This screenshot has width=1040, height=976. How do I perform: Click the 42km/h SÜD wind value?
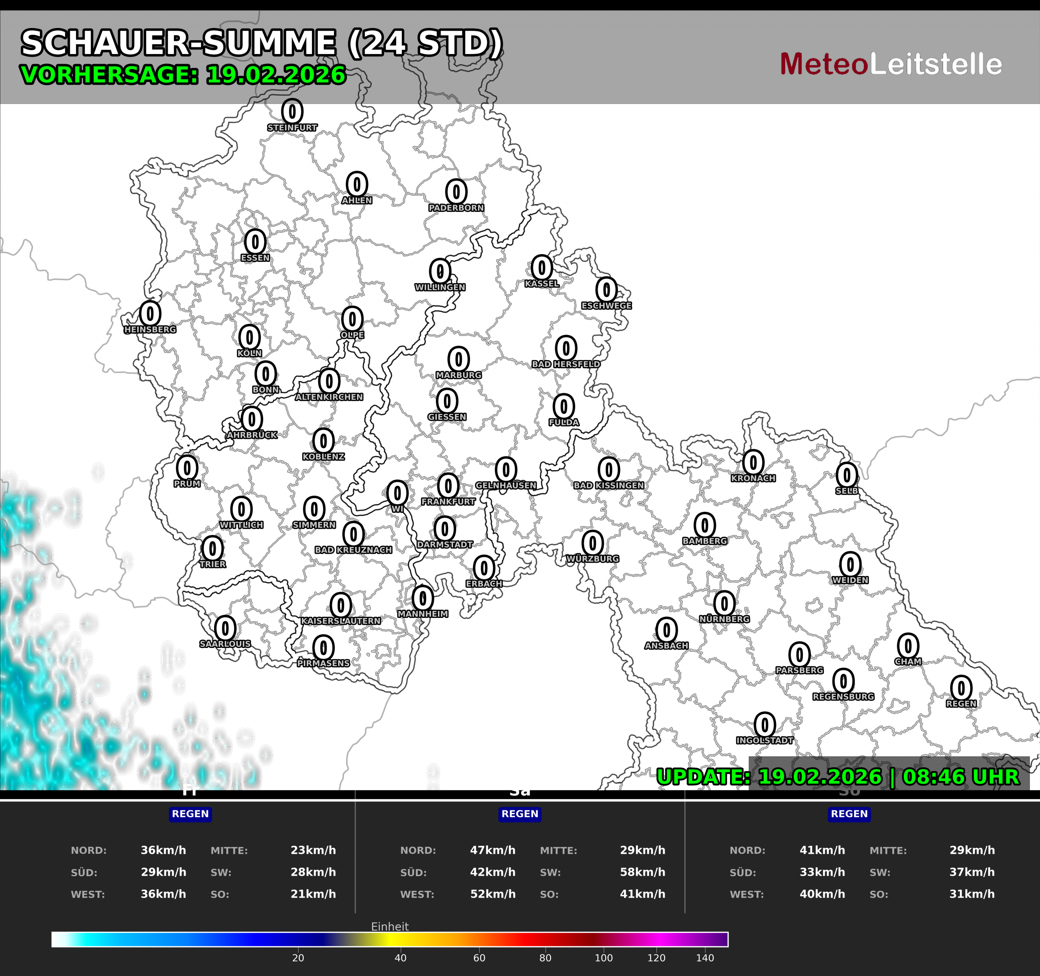point(493,872)
